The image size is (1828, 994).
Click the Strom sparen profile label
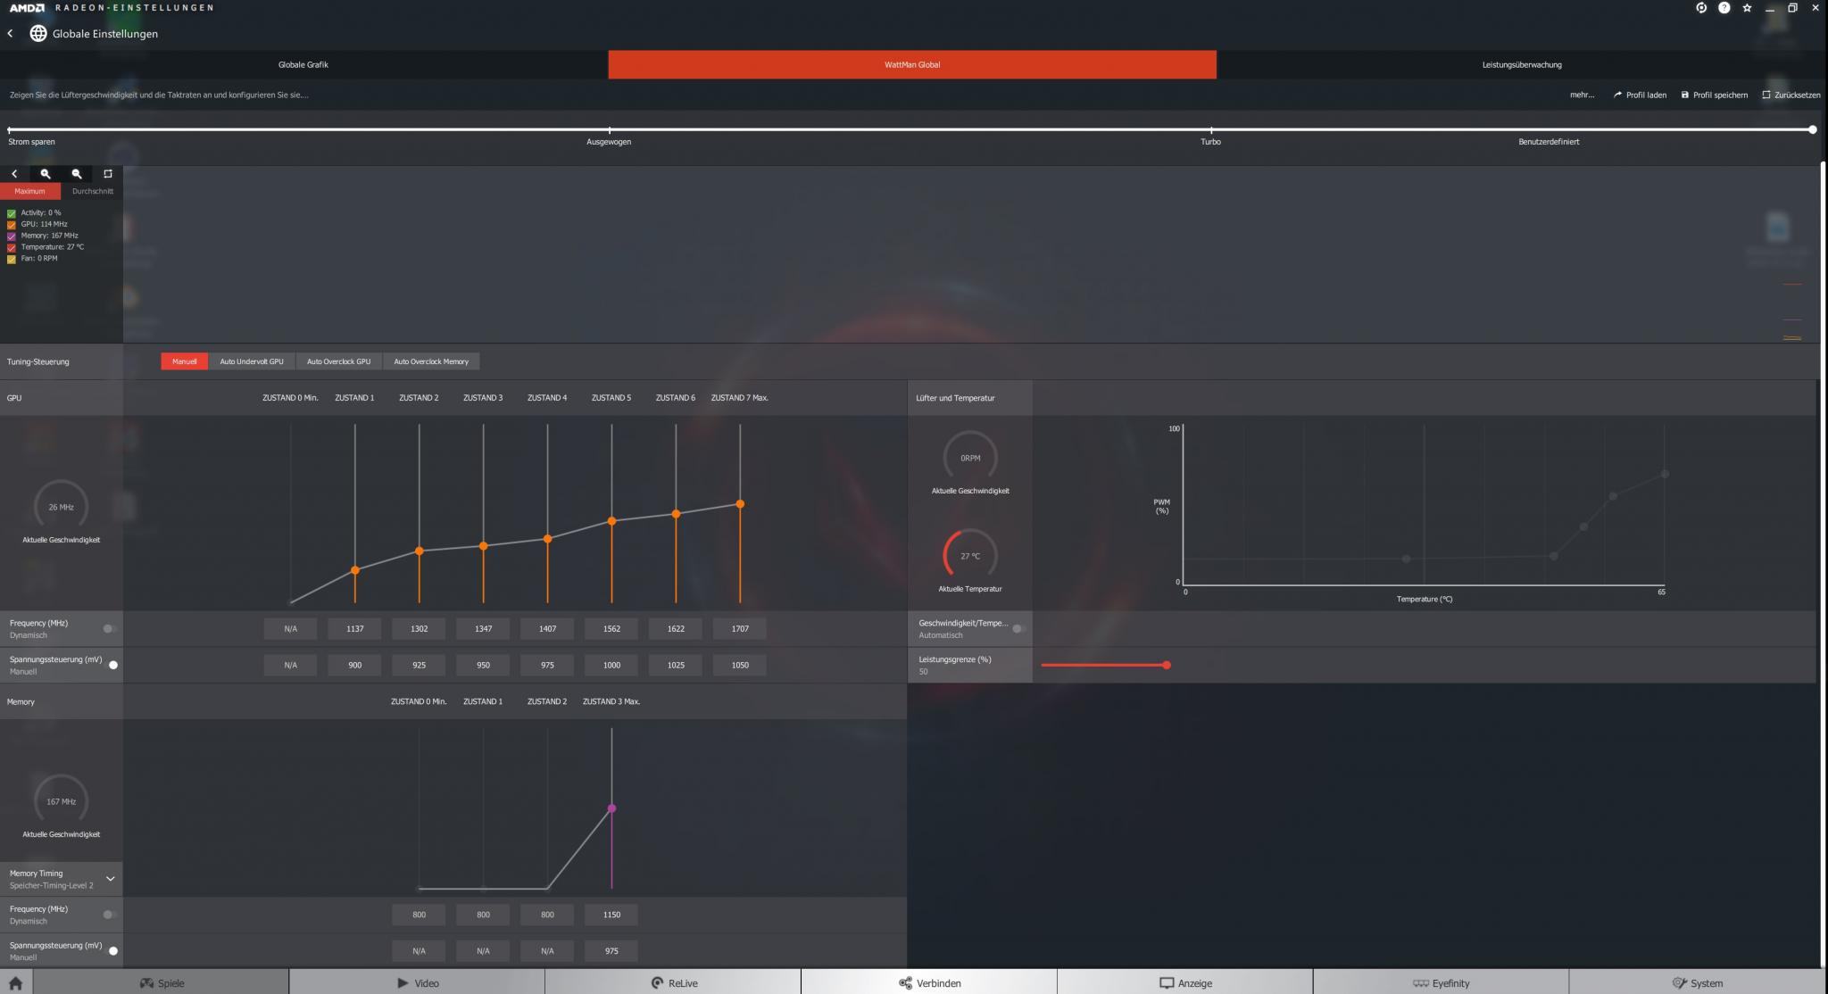(31, 142)
